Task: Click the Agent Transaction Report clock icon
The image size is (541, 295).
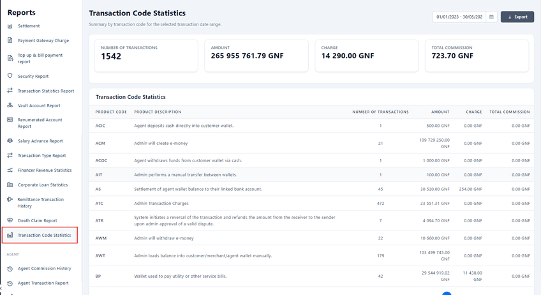Action: [x=10, y=284]
